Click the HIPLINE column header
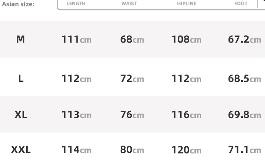This screenshot has width=265, height=167. (x=187, y=4)
